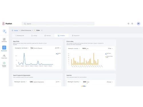Open Pending Actions in the sidebar
The image size is (143, 107).
pos(4,64)
